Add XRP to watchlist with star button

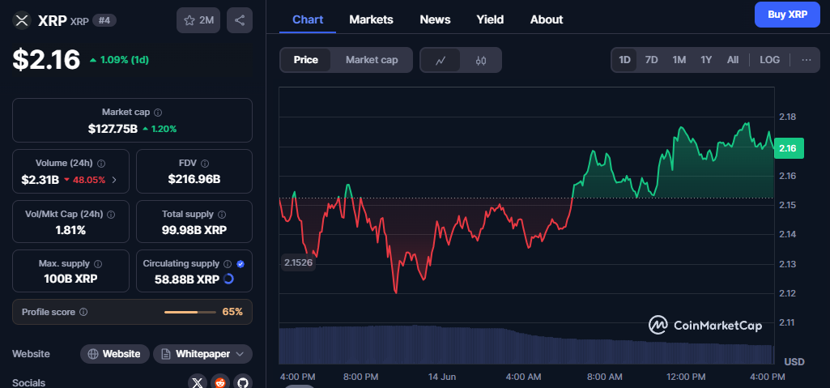click(x=198, y=20)
